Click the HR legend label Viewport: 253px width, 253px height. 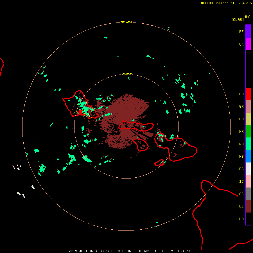point(241,132)
